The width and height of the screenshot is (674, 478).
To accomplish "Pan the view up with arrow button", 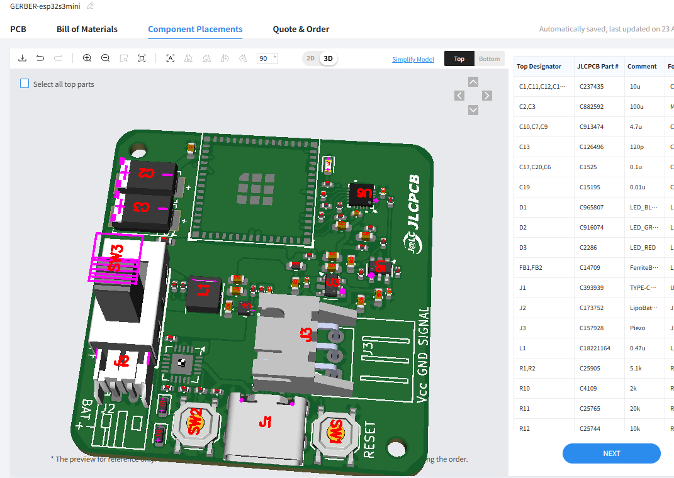I will coord(473,82).
